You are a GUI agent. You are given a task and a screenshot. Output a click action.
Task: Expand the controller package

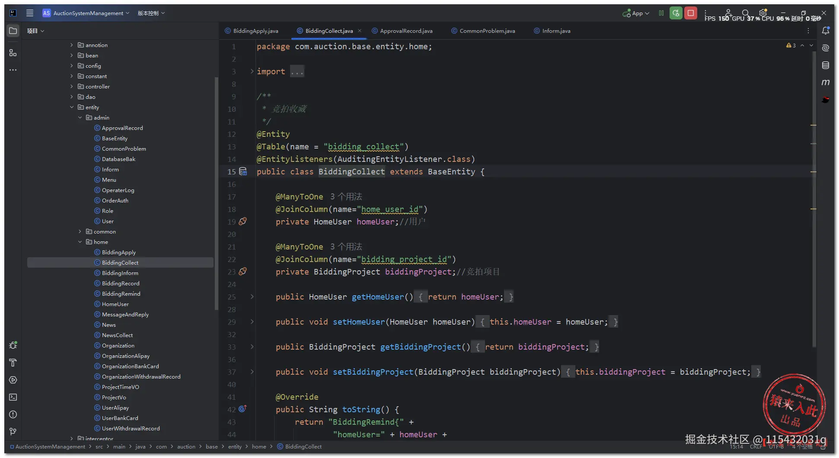(x=72, y=86)
